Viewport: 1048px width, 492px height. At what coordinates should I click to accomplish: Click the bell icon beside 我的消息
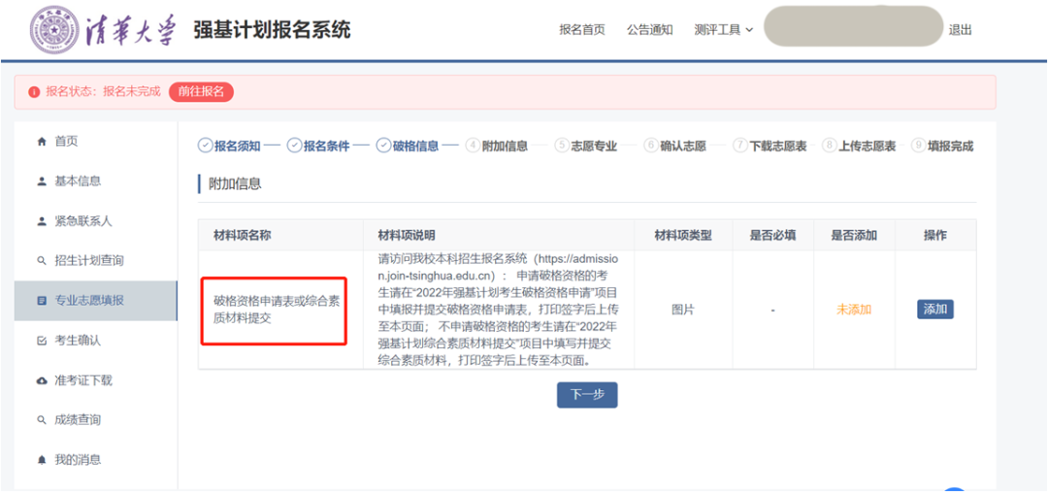tap(41, 460)
